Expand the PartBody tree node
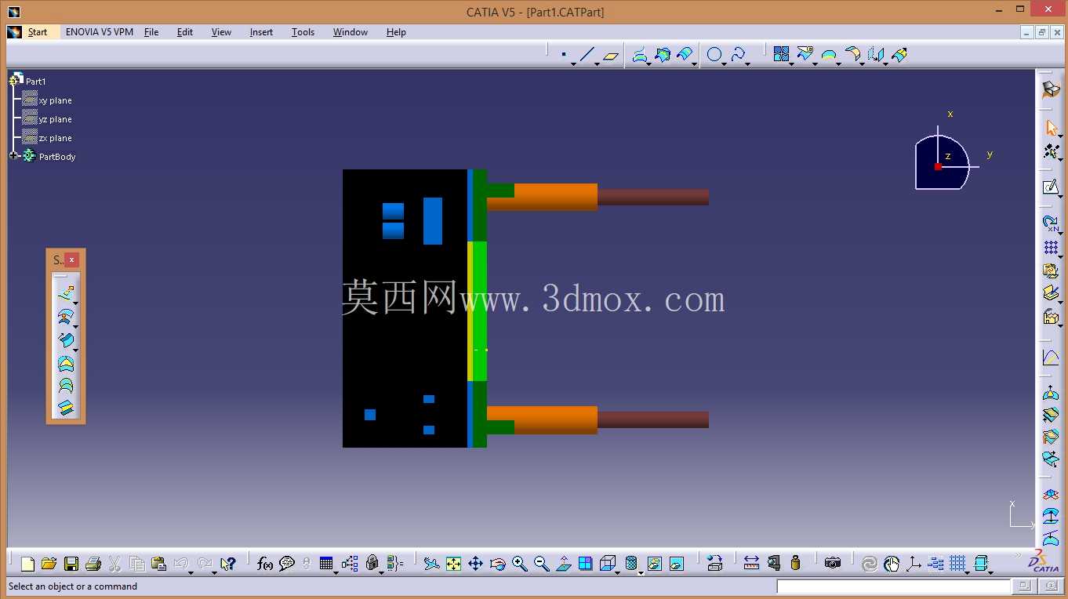Screen dimensions: 1068x599 [x=14, y=156]
